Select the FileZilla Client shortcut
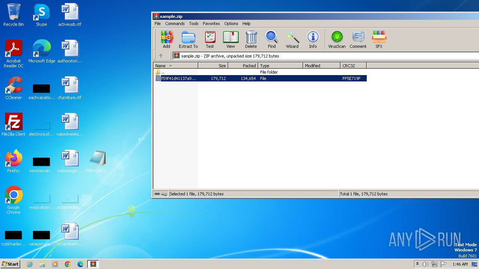479x269 pixels. tap(13, 124)
